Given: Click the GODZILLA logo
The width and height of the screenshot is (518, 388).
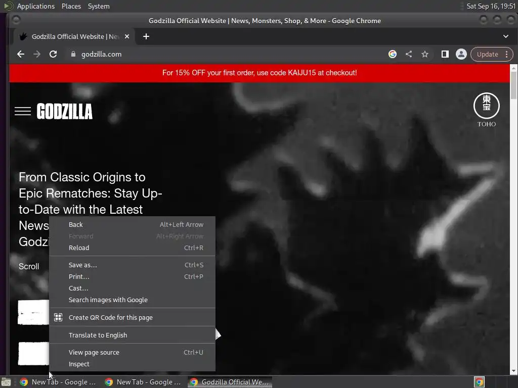Looking at the screenshot, I should (x=64, y=111).
